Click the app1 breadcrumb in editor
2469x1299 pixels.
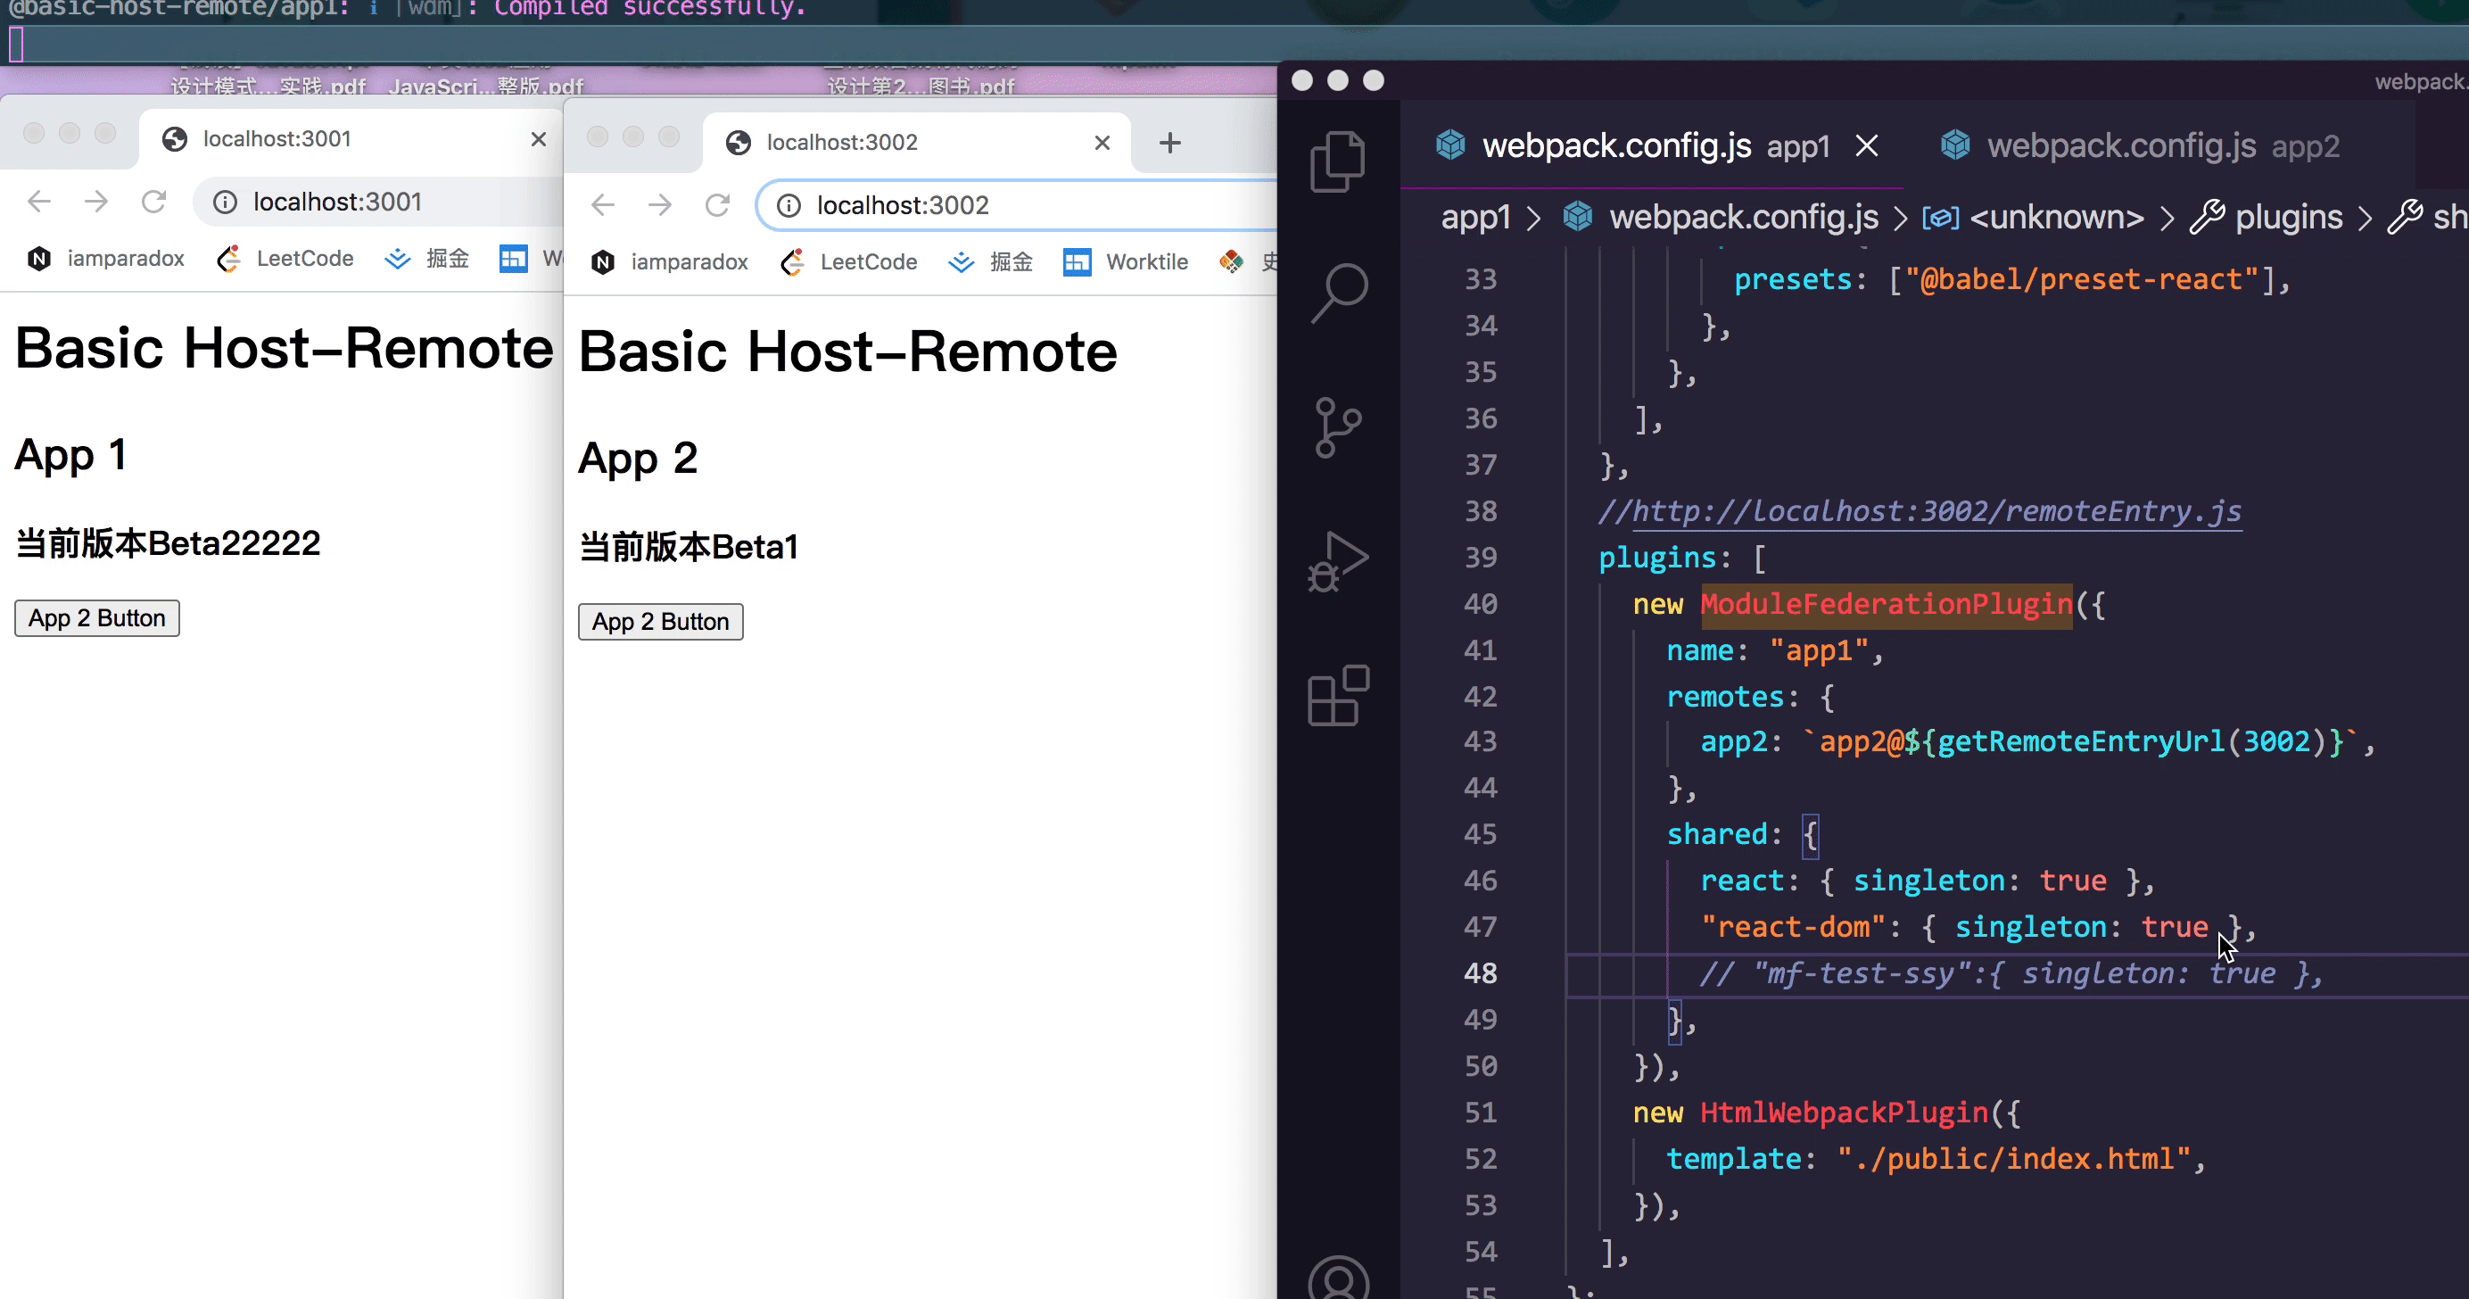click(1475, 218)
